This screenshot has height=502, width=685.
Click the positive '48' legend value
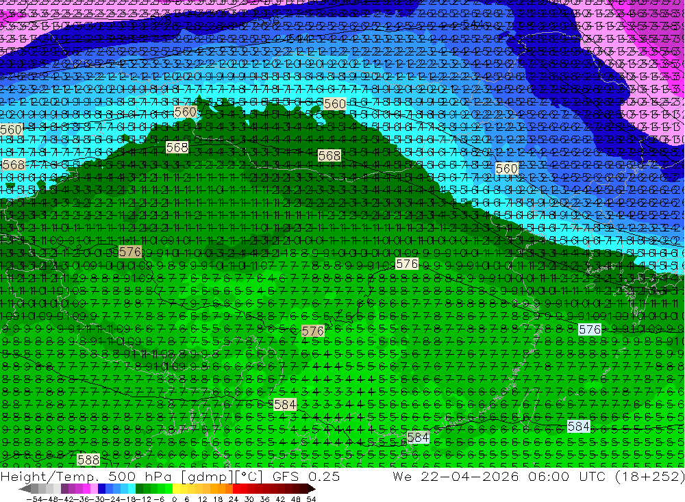coord(296,499)
